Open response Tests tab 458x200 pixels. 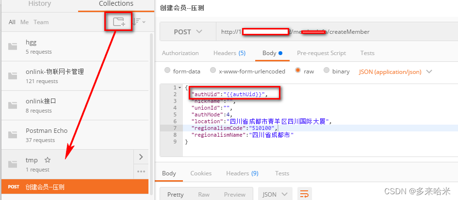282,173
